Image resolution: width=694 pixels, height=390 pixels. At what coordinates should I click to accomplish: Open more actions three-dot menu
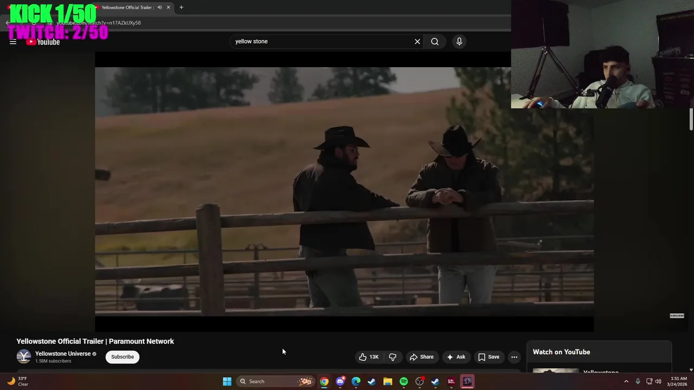click(x=514, y=357)
